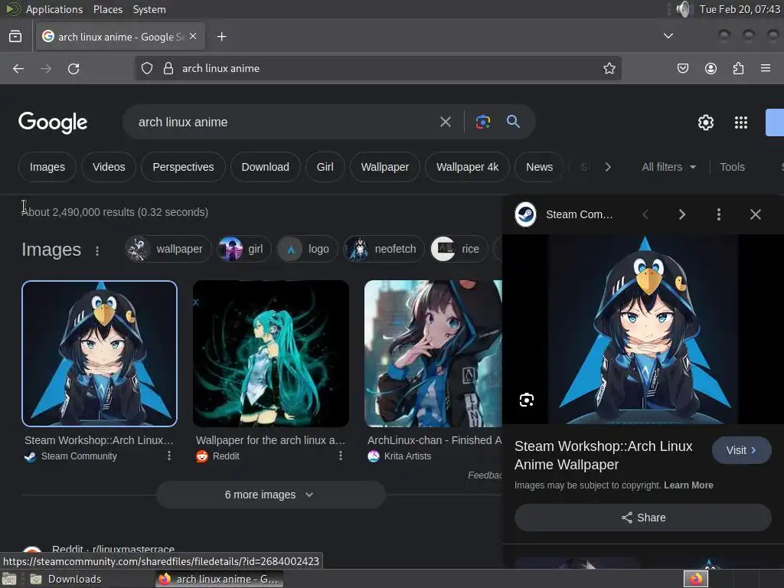
Task: Go to next image in preview panel
Action: point(681,214)
